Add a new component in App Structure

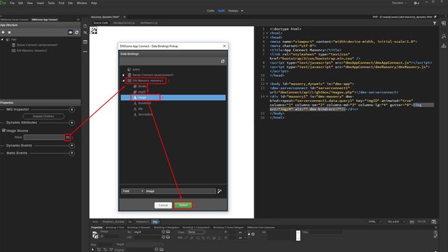3,32
